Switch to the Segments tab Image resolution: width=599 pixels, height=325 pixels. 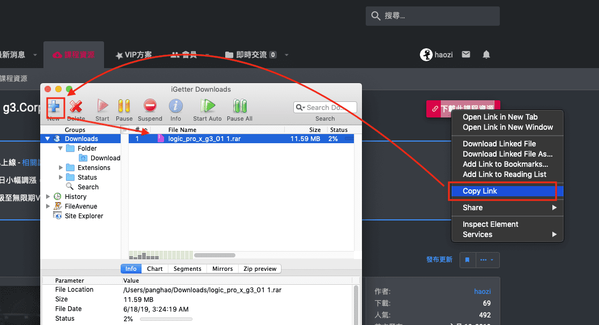(188, 269)
